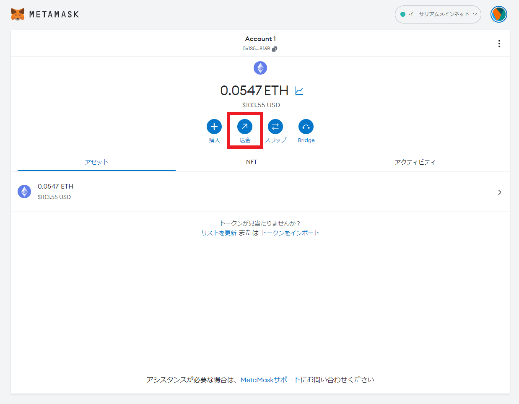The height and width of the screenshot is (404, 519).
Task: Open the MetaMaskサポート link
Action: 270,380
